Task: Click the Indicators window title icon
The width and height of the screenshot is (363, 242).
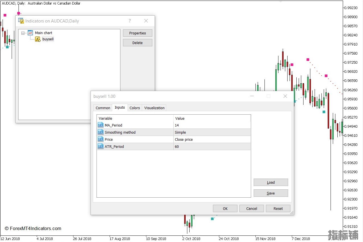Action: [21, 21]
